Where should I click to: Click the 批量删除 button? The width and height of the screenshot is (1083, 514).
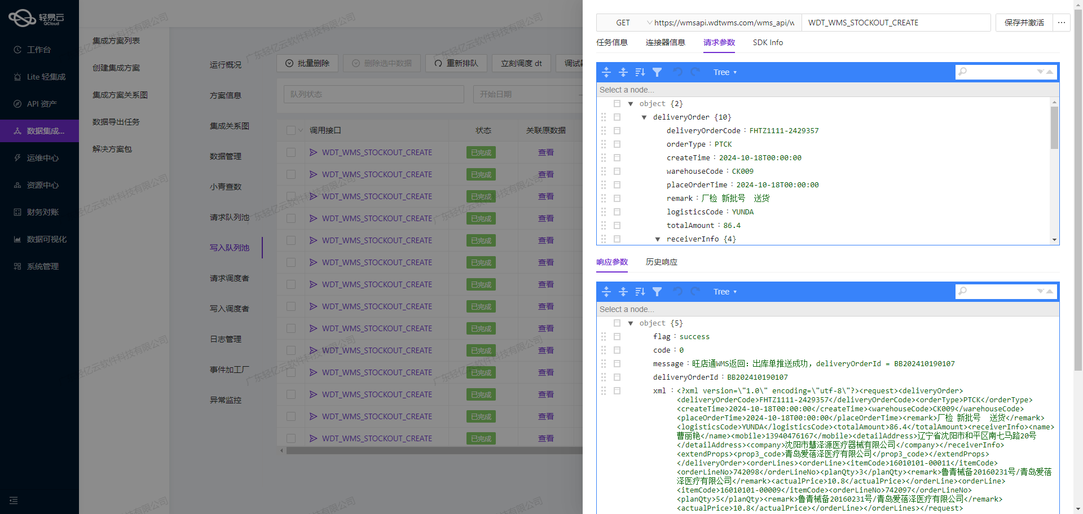pyautogui.click(x=307, y=63)
